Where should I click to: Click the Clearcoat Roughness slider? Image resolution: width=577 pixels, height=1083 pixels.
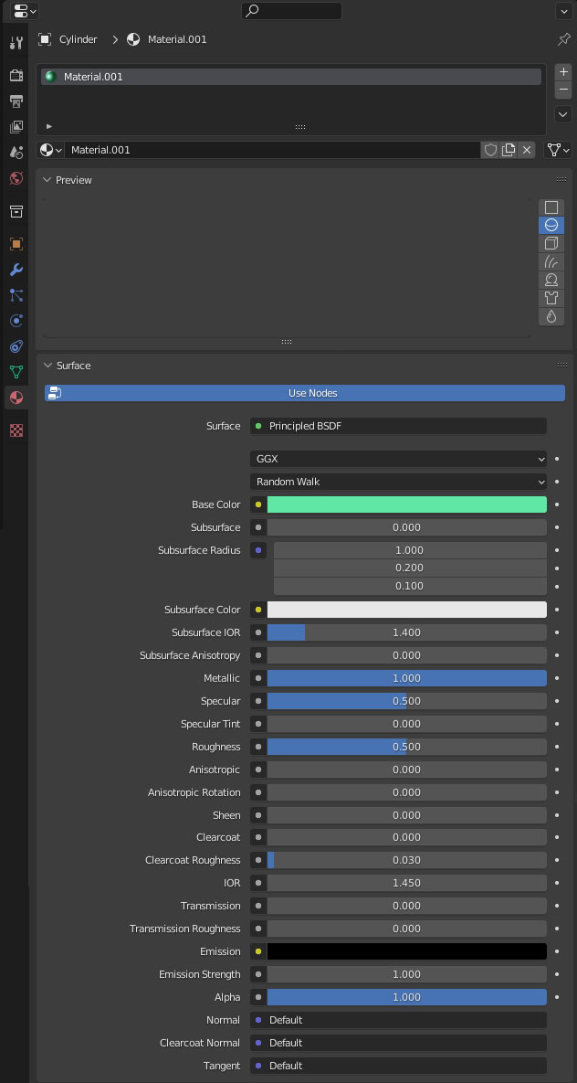point(406,860)
